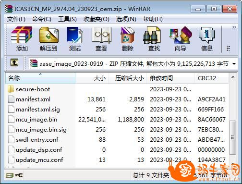Click the swdl-entry.conf file name
This screenshot has height=184, width=242.
pyautogui.click(x=37, y=140)
